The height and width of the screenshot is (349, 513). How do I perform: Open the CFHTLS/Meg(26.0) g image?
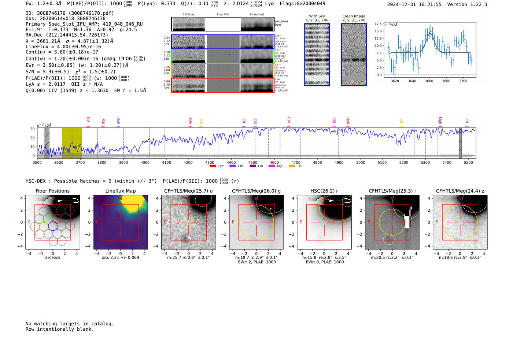coord(256,222)
